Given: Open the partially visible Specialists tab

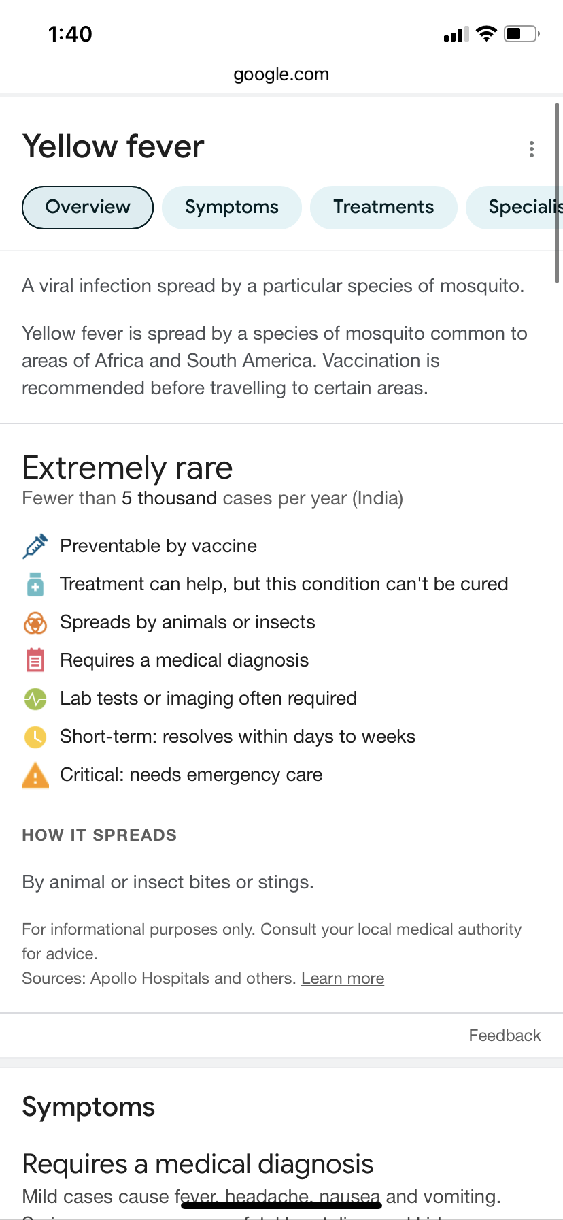Looking at the screenshot, I should (x=515, y=208).
